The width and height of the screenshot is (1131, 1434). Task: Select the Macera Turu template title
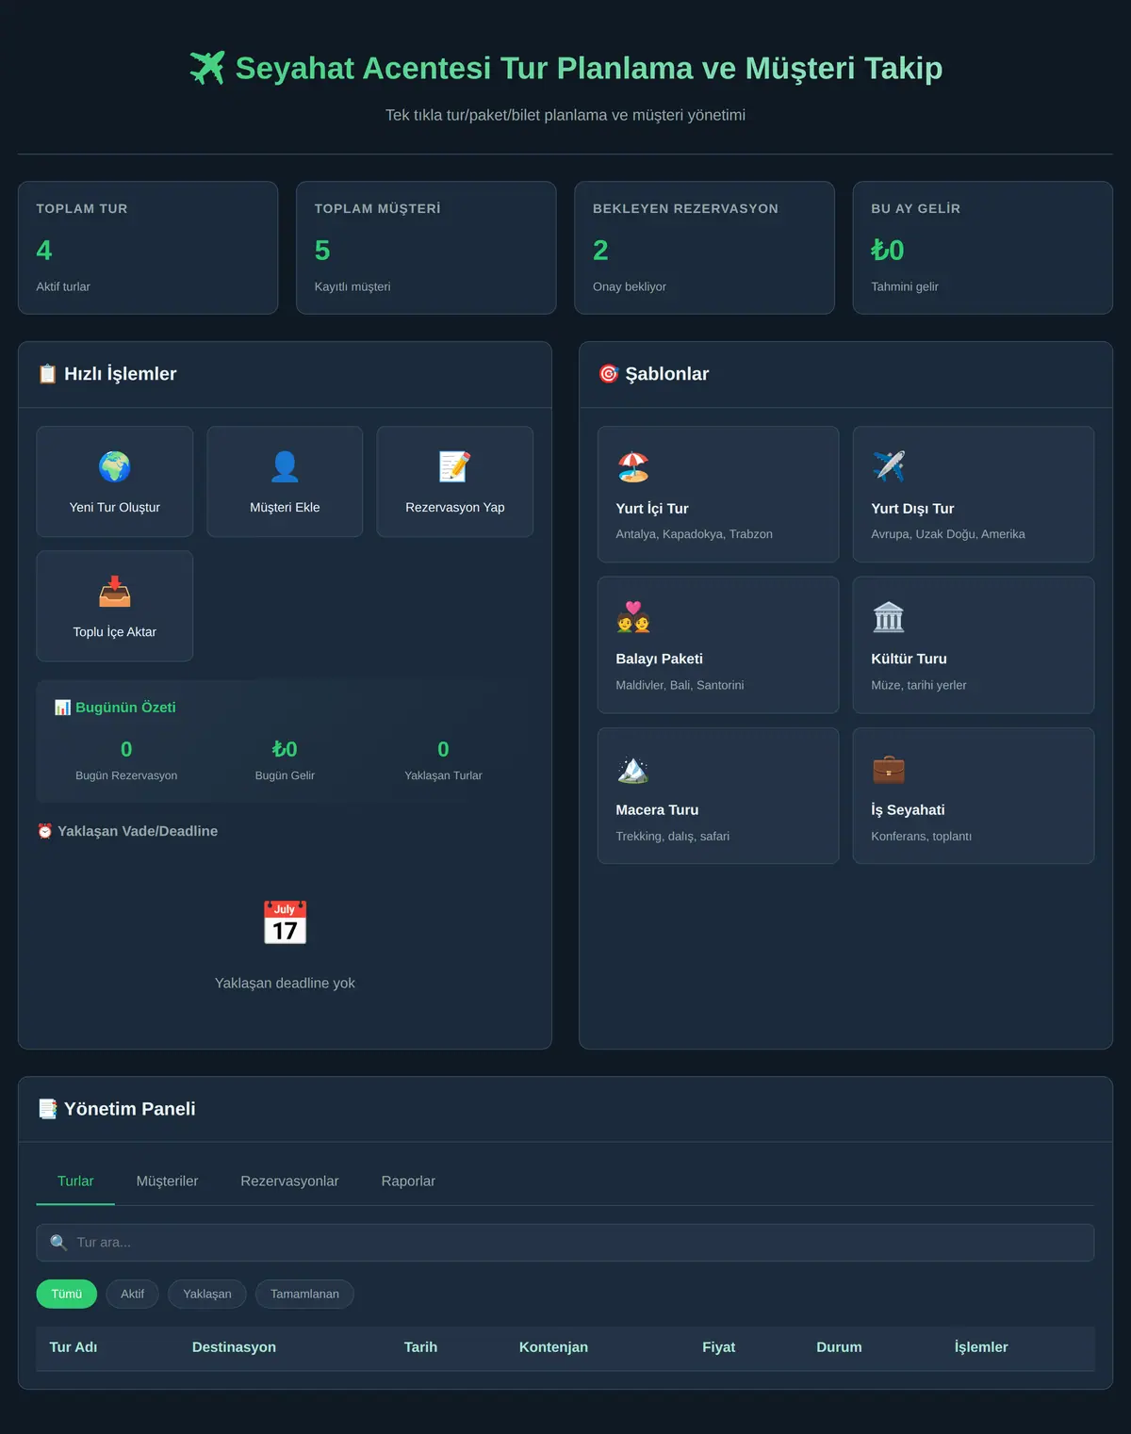click(x=658, y=809)
